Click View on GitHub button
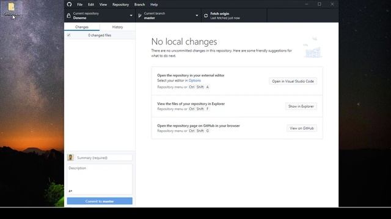The image size is (391, 219). pyautogui.click(x=302, y=128)
